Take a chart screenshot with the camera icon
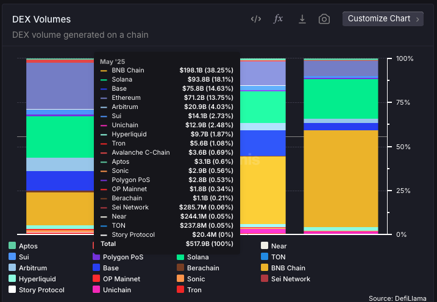Screen dimensions: 437x302 [x=324, y=19]
